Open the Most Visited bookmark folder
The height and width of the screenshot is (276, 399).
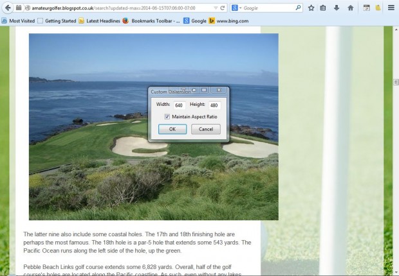pos(18,21)
